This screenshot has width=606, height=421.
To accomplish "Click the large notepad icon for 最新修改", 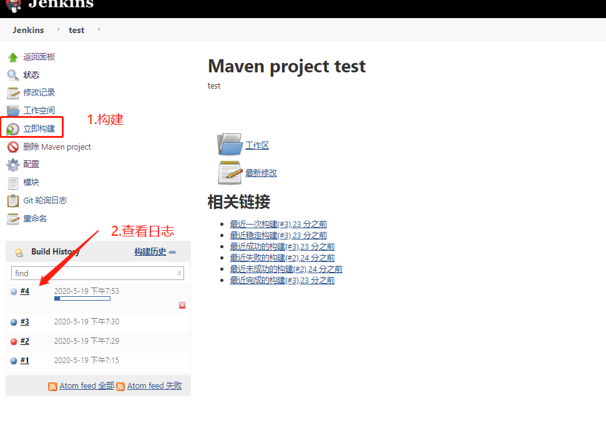I will click(230, 172).
